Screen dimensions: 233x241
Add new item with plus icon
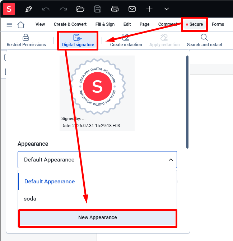pos(149,9)
